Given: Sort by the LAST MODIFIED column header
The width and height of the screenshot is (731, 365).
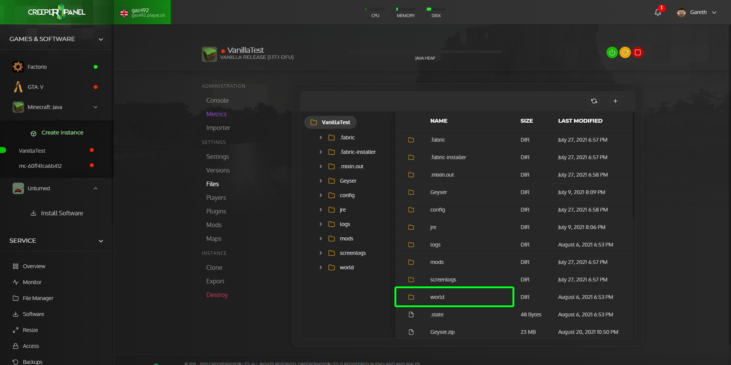Looking at the screenshot, I should 580,121.
